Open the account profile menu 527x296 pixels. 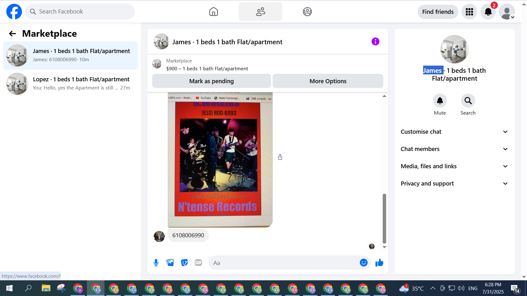pos(507,12)
